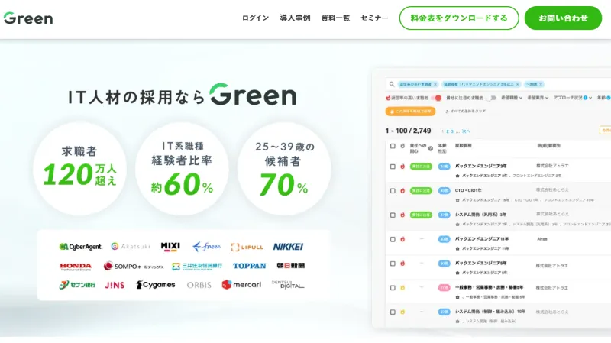Check the box for バックエンドエンジニア11年 candidate

click(x=393, y=239)
